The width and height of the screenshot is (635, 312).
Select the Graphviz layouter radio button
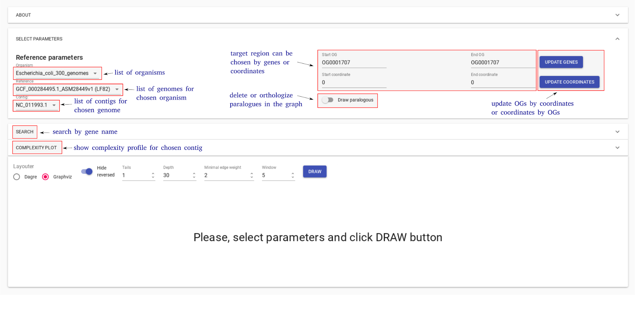[x=45, y=177]
